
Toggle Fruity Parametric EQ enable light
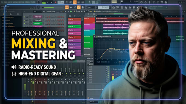tap(97, 37)
